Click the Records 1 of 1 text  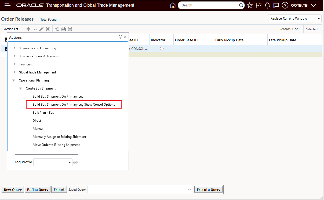pos(290,29)
